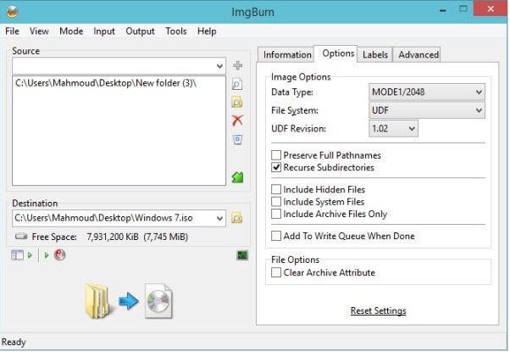Enable Include Hidden Files

pyautogui.click(x=276, y=189)
